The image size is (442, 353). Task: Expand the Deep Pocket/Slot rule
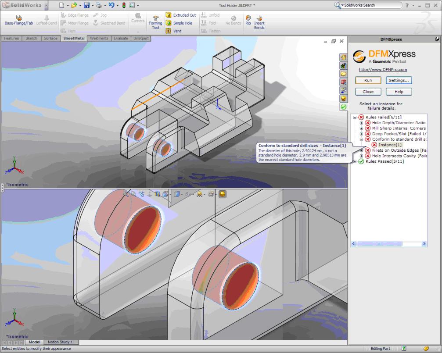tap(361, 134)
